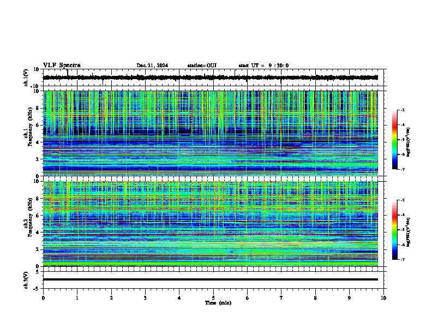
Task: Click the ch.3 flat voltage trace line
Action: tap(211, 279)
